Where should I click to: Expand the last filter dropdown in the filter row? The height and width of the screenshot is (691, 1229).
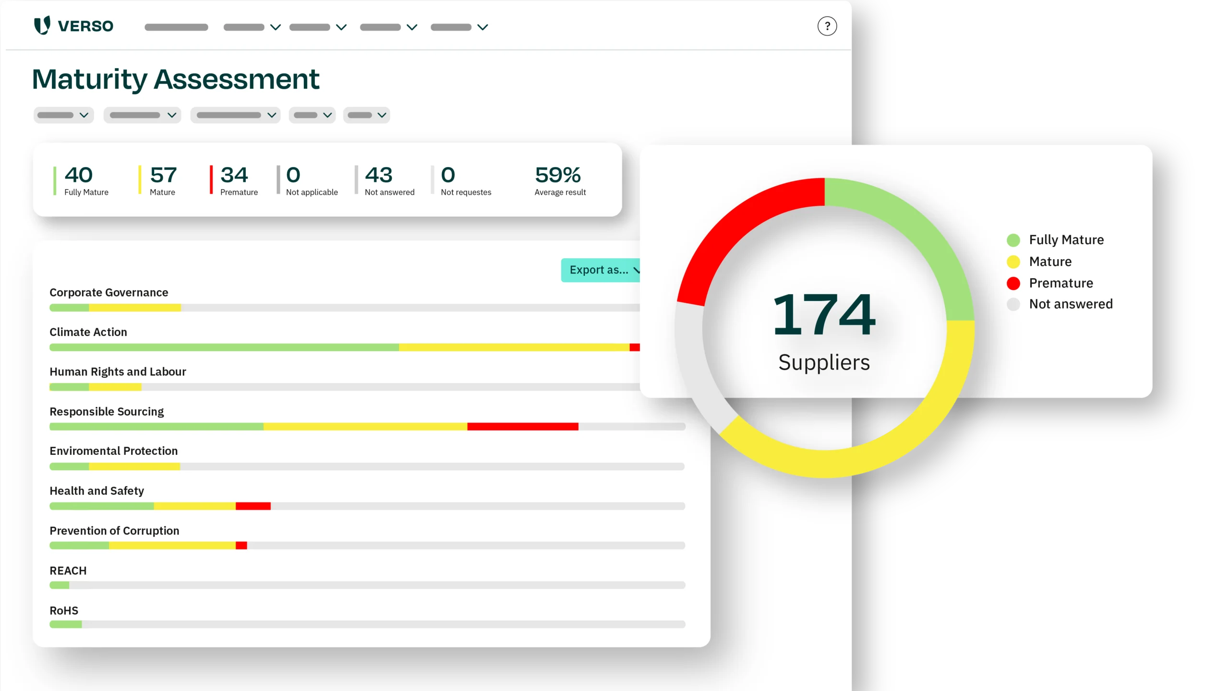pyautogui.click(x=367, y=115)
